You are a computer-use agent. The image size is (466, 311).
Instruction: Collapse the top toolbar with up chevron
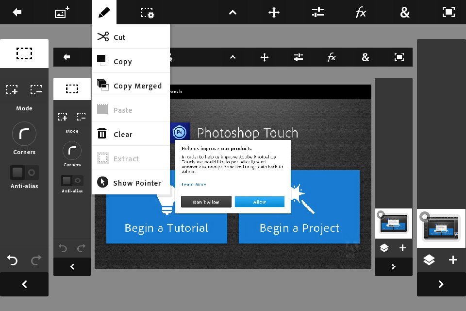(233, 13)
